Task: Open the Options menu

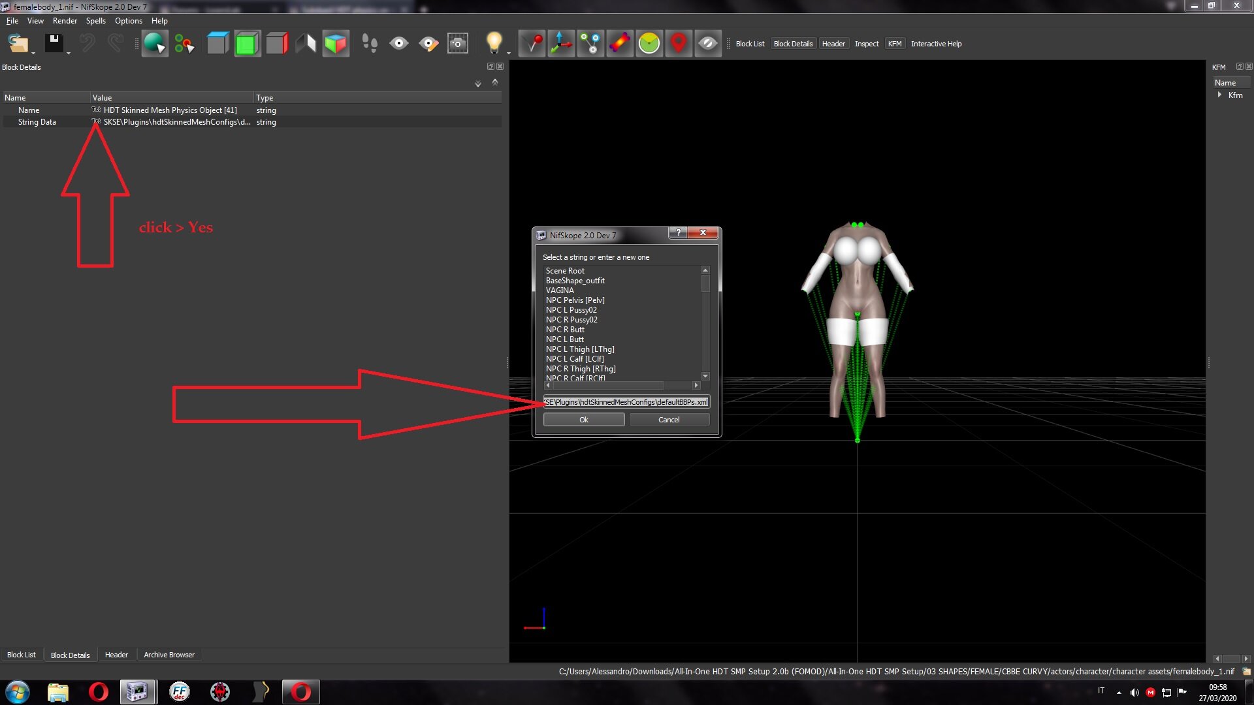Action: point(129,21)
